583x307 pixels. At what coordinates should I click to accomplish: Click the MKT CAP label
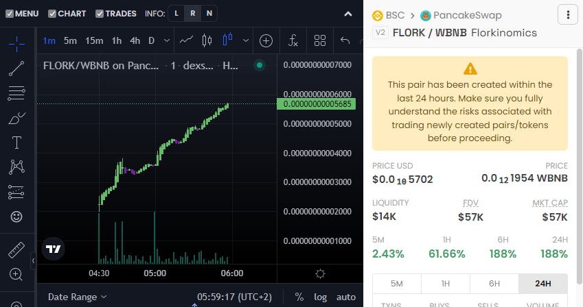550,203
